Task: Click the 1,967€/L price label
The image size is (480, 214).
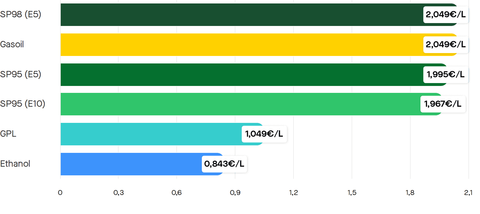Action: coord(443,104)
